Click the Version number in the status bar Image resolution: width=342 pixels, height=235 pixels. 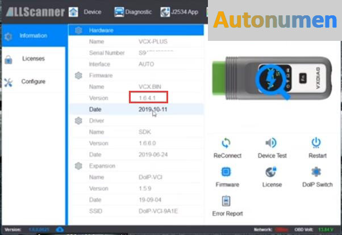[x=39, y=229]
